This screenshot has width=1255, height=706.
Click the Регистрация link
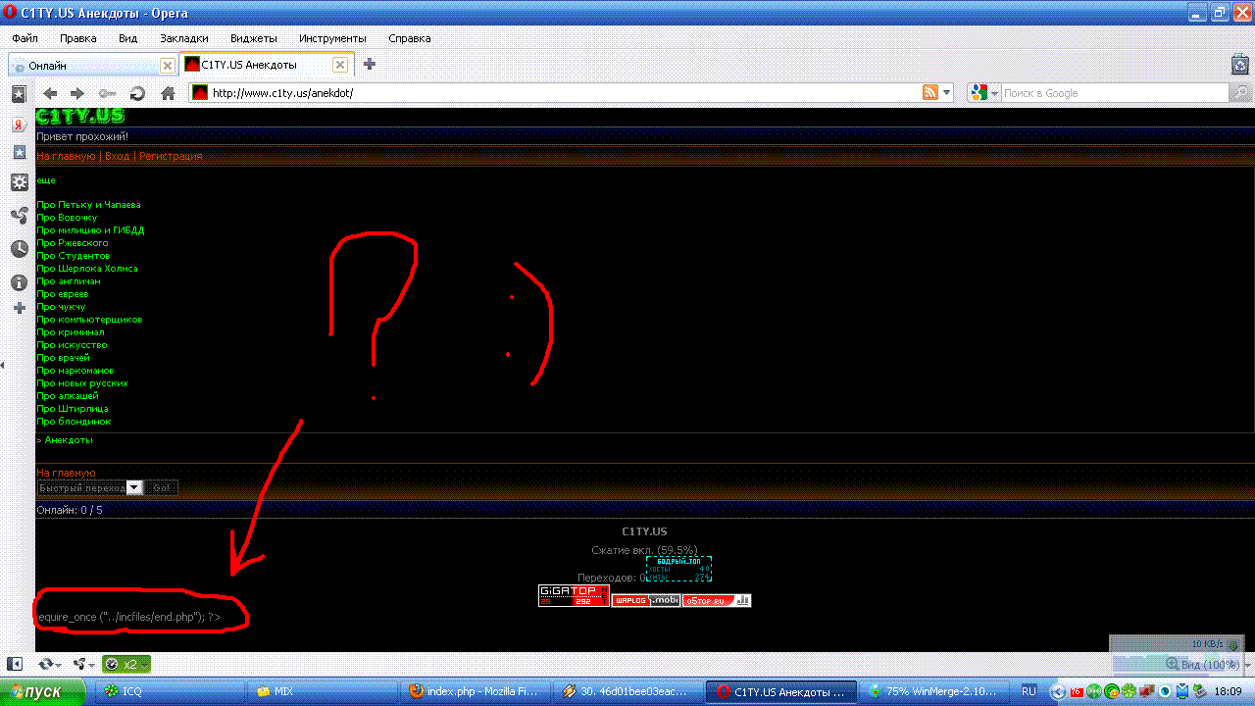[x=171, y=156]
